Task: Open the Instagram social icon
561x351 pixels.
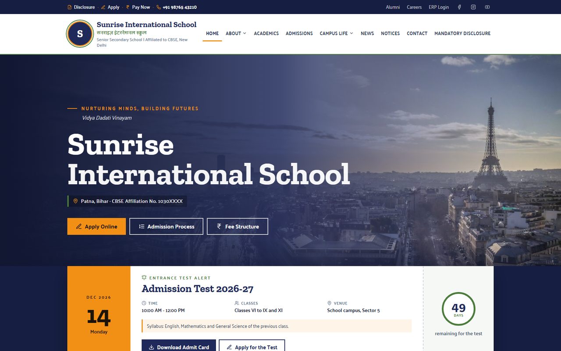Action: pyautogui.click(x=473, y=7)
